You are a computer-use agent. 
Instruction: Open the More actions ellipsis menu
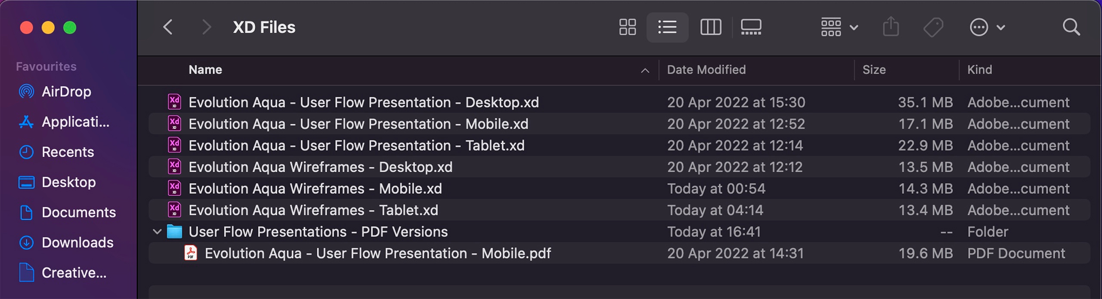coord(987,27)
